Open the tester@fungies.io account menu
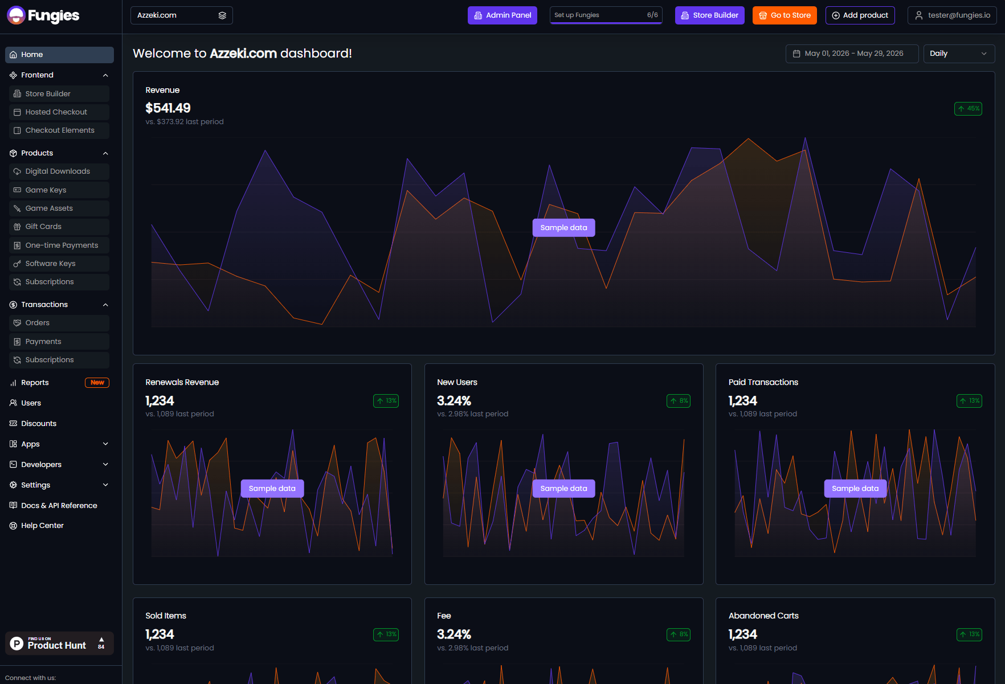Screen dimensions: 1005x684 [x=952, y=15]
